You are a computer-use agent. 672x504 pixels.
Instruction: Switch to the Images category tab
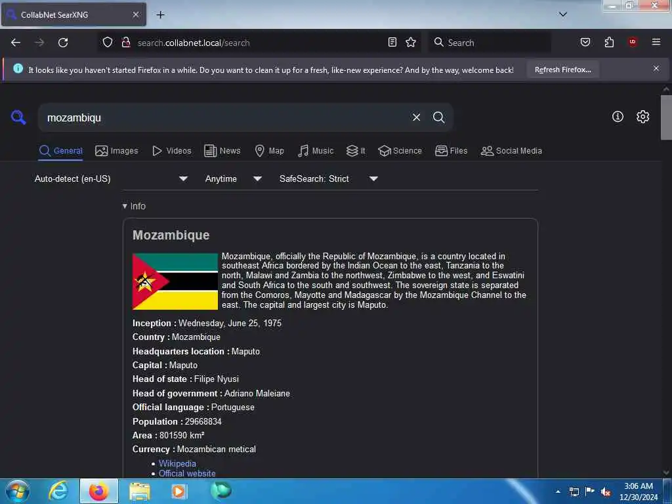tap(117, 151)
